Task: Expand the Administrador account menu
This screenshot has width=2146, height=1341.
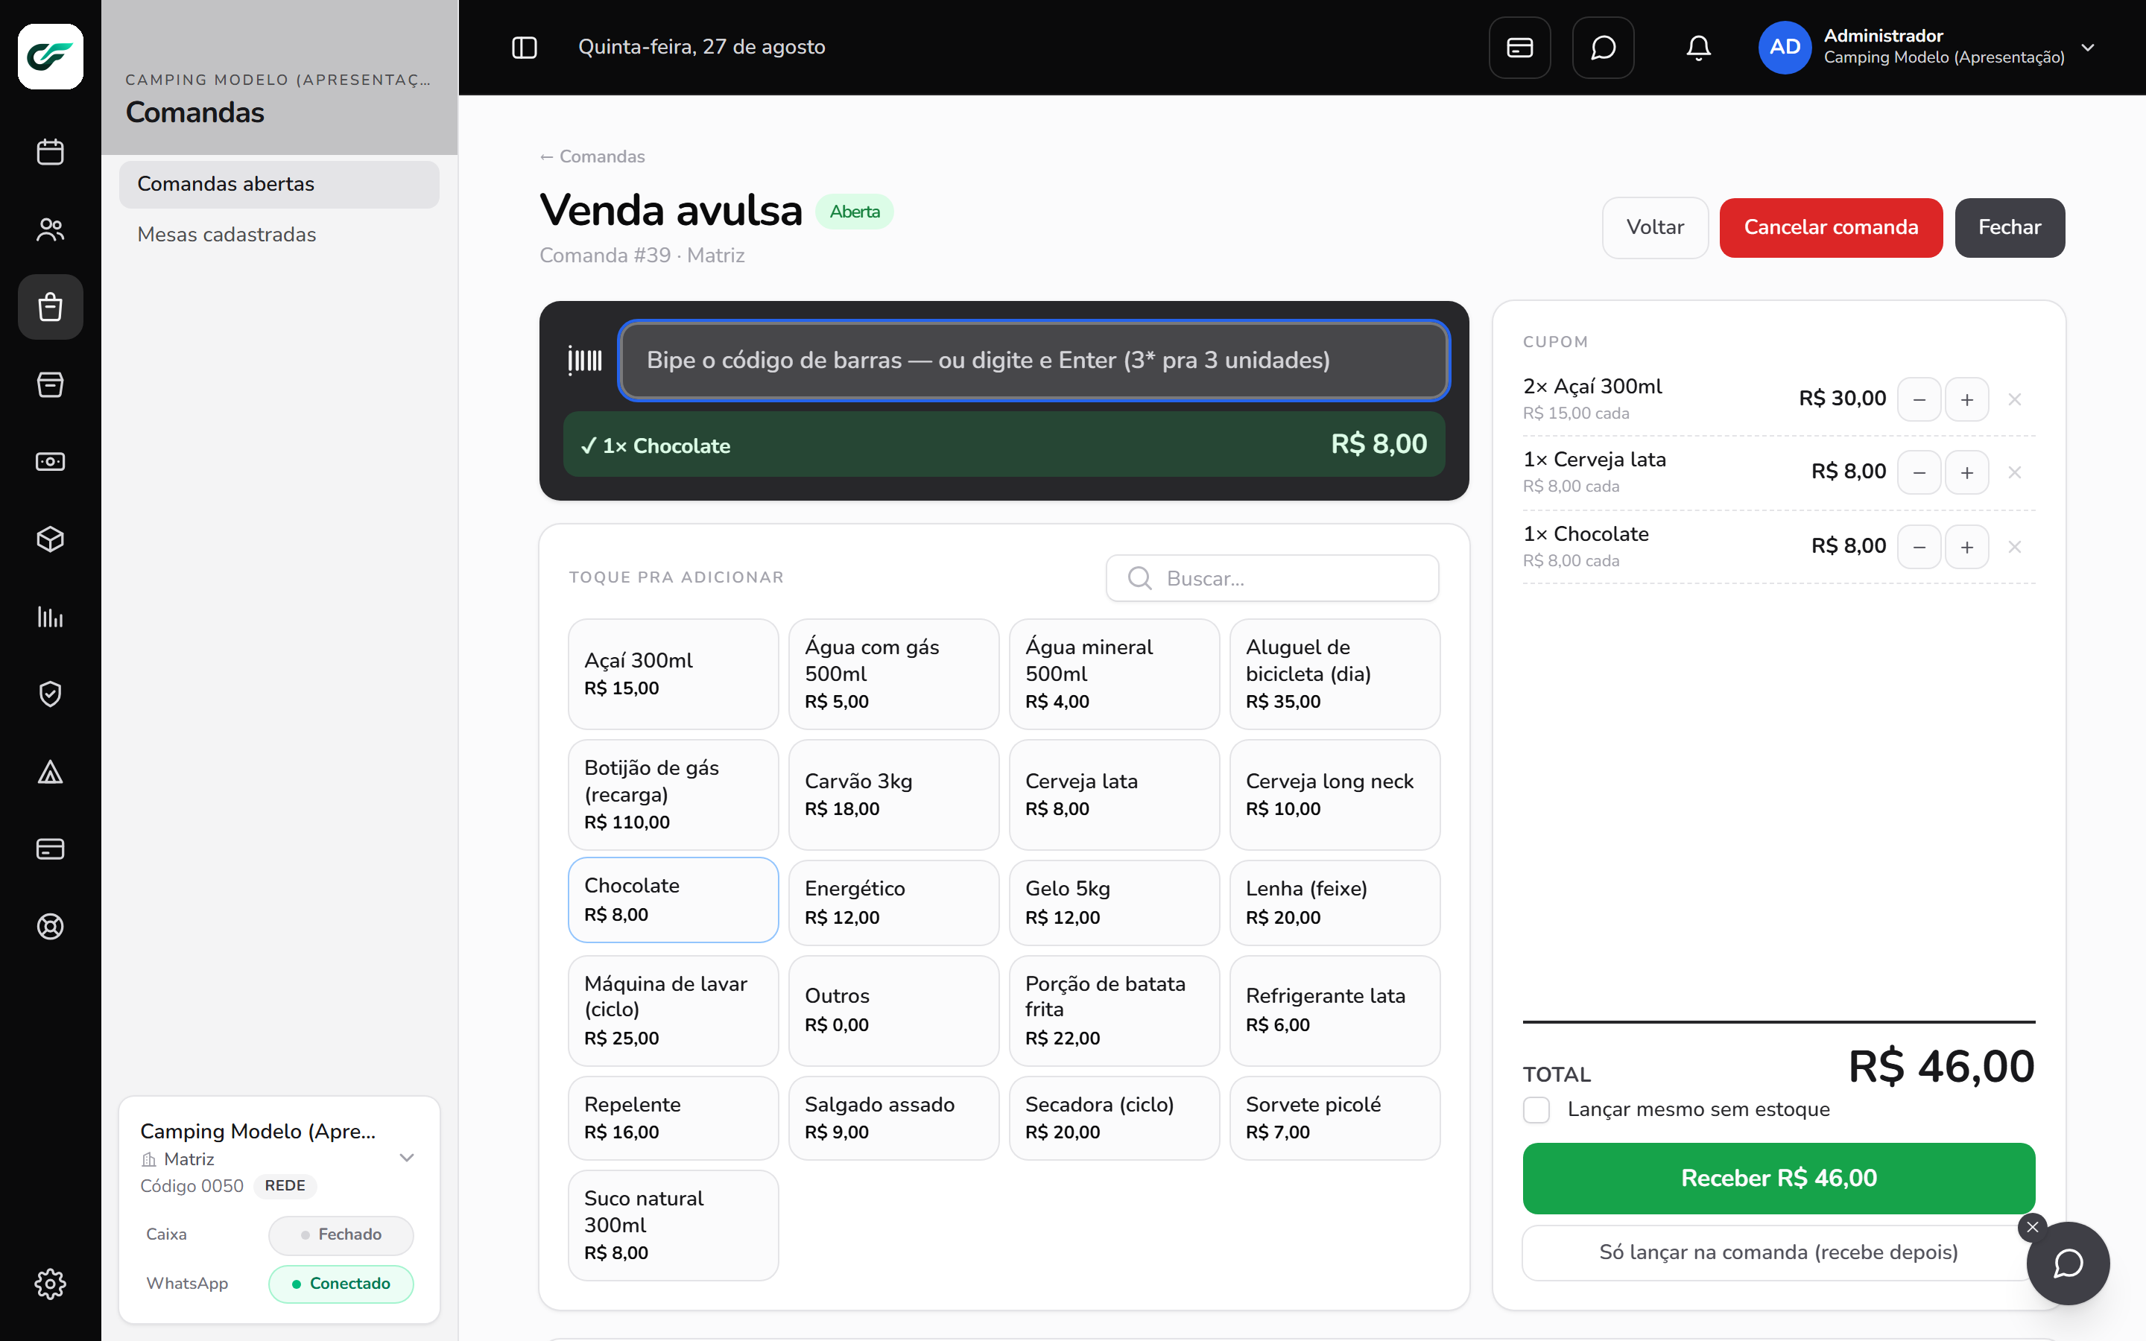Action: pyautogui.click(x=1928, y=47)
